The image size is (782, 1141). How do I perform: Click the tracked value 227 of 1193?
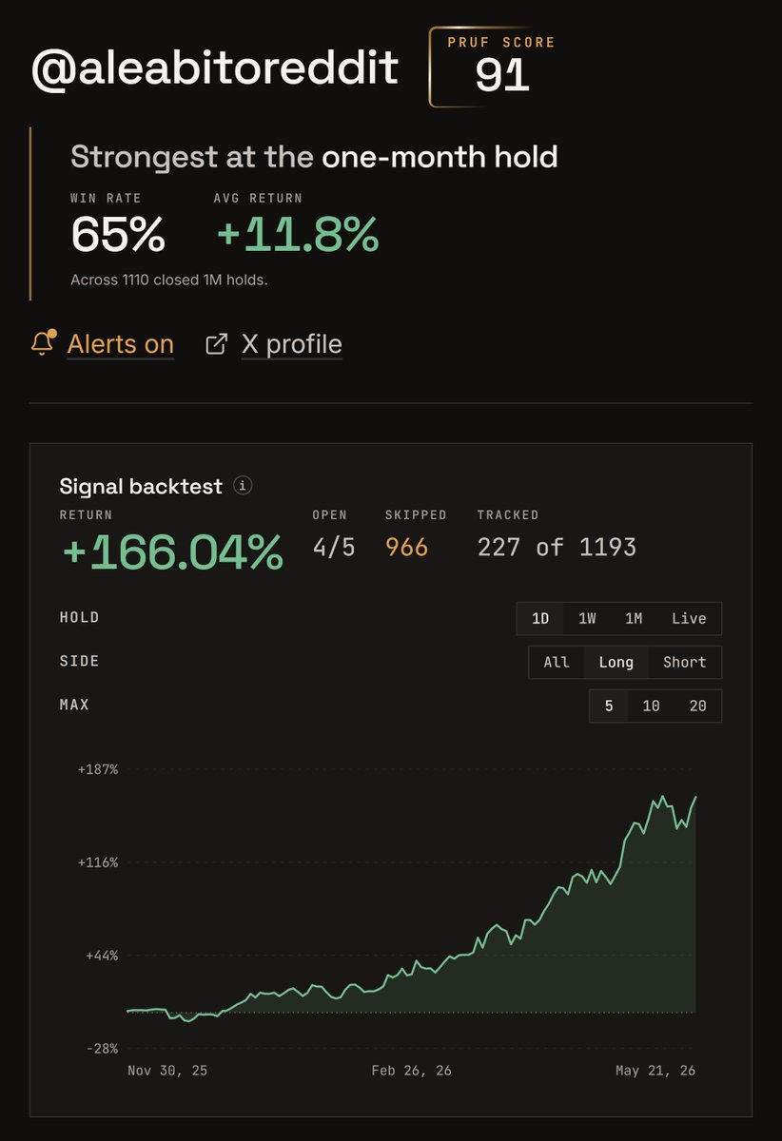(x=557, y=547)
